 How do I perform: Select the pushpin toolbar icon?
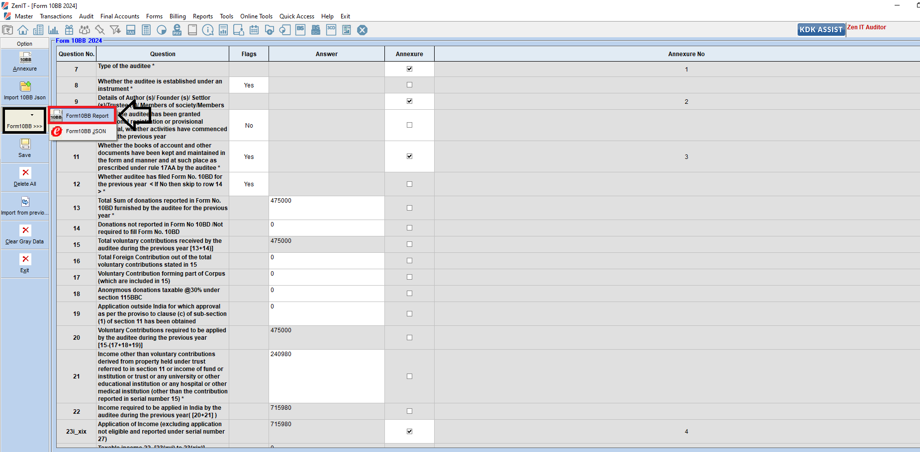(100, 30)
